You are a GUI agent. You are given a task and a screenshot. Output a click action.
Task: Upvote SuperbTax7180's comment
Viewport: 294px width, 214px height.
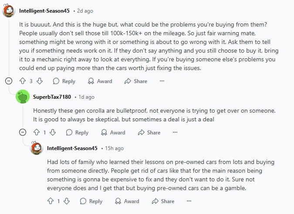coord(37,132)
